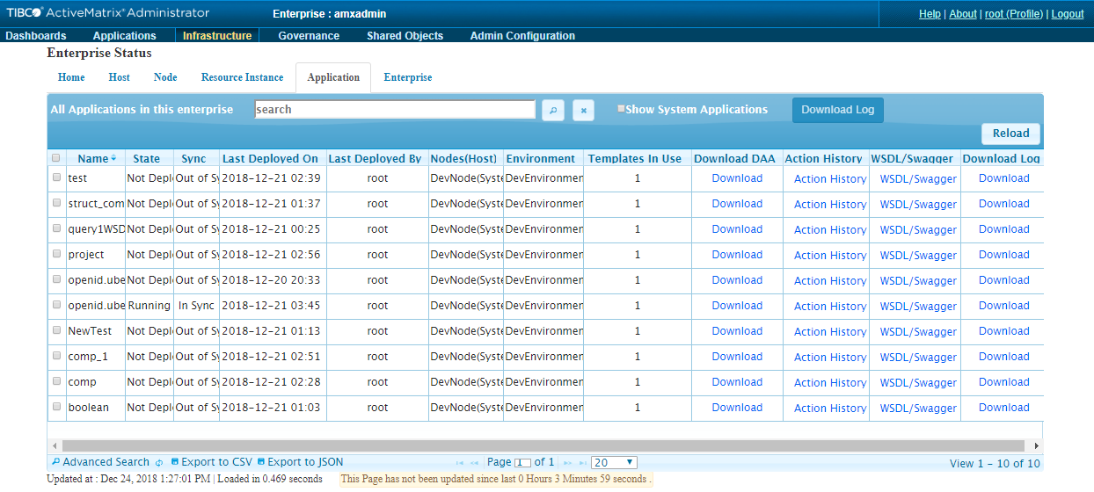
Task: Switch to the Enterprise tab
Action: click(408, 77)
